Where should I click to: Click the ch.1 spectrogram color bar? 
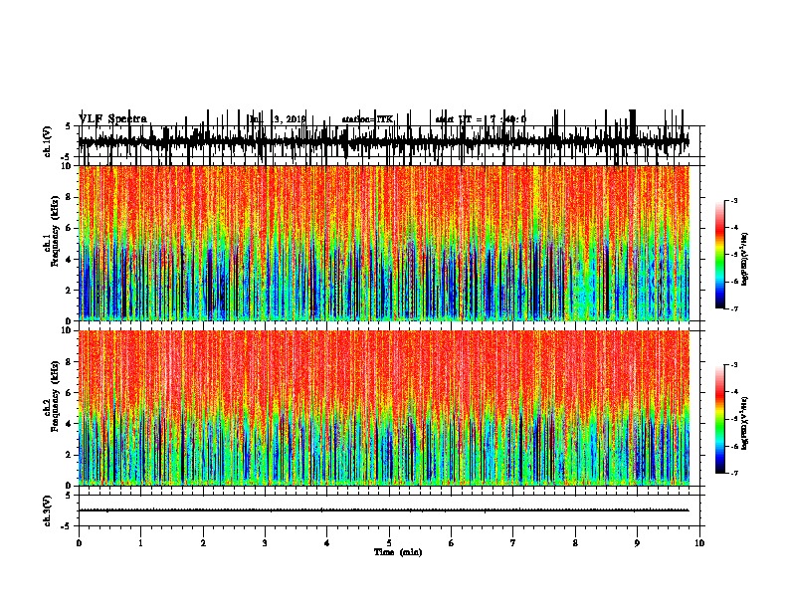(x=719, y=255)
